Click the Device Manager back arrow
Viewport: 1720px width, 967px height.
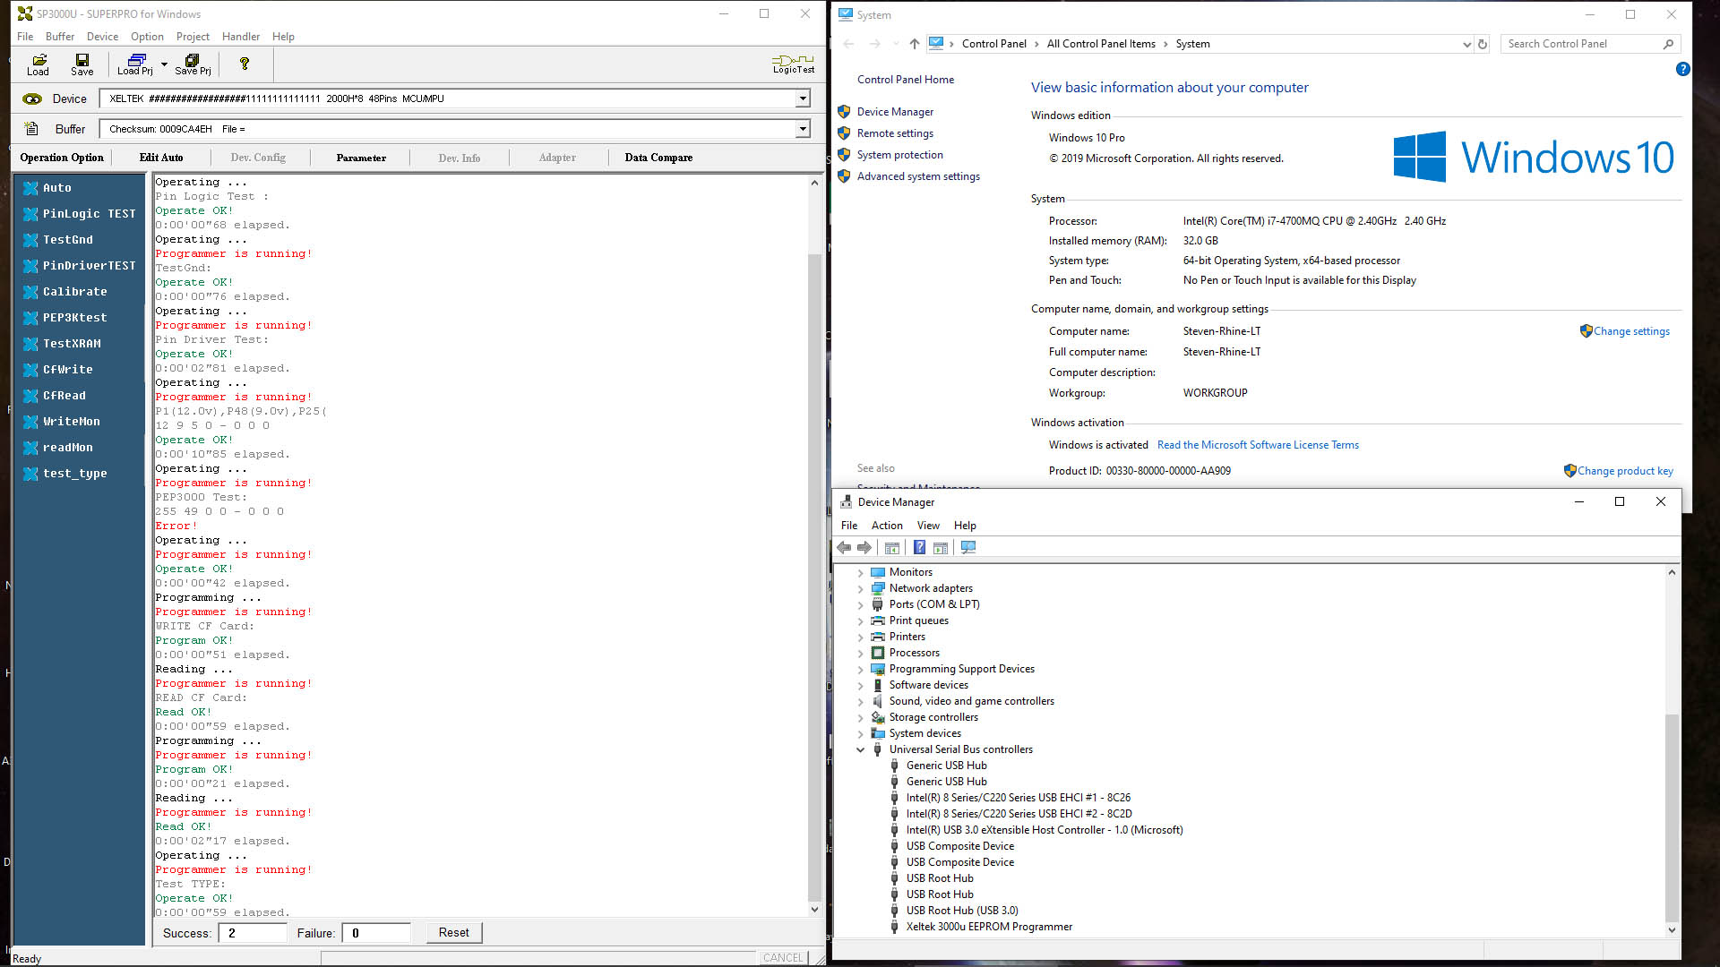(844, 548)
